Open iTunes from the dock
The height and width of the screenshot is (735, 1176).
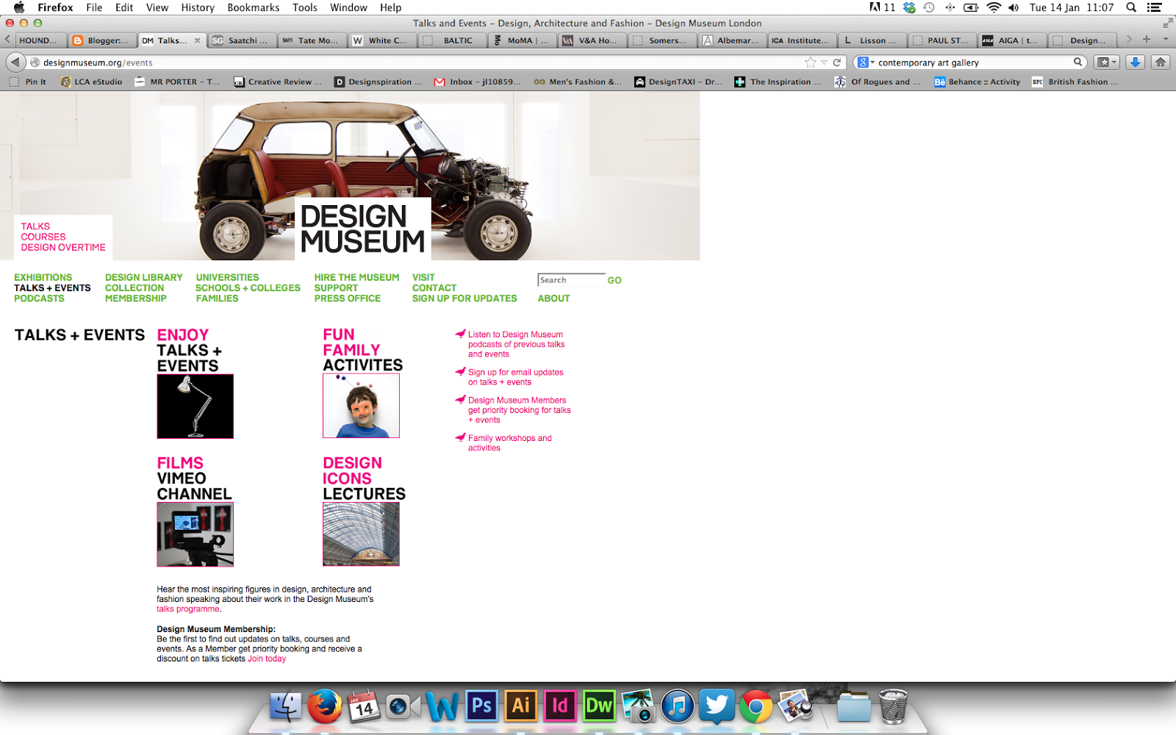[677, 707]
